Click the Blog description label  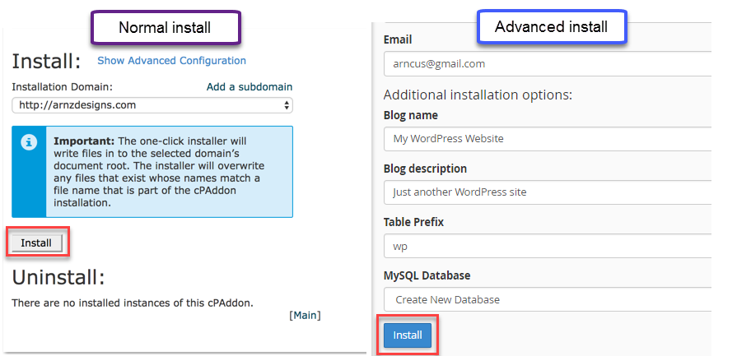pyautogui.click(x=425, y=169)
